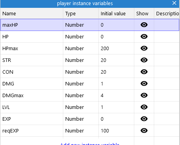
Task: Close the player instance variables dialog
Action: click(x=174, y=3)
